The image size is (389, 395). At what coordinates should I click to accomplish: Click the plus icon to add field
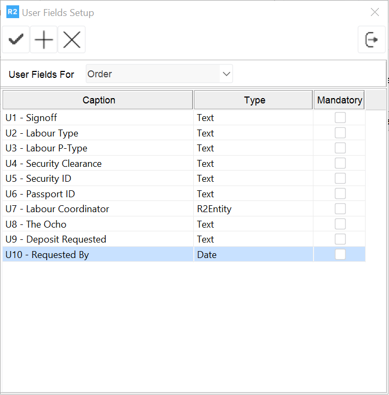point(44,40)
